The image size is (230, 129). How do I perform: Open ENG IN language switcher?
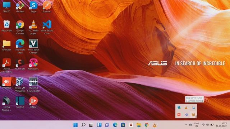tap(197, 125)
